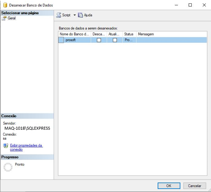Viewport: 211px width, 192px height.
Task: Click the row selector beside prosoft
Action: pos(61,40)
